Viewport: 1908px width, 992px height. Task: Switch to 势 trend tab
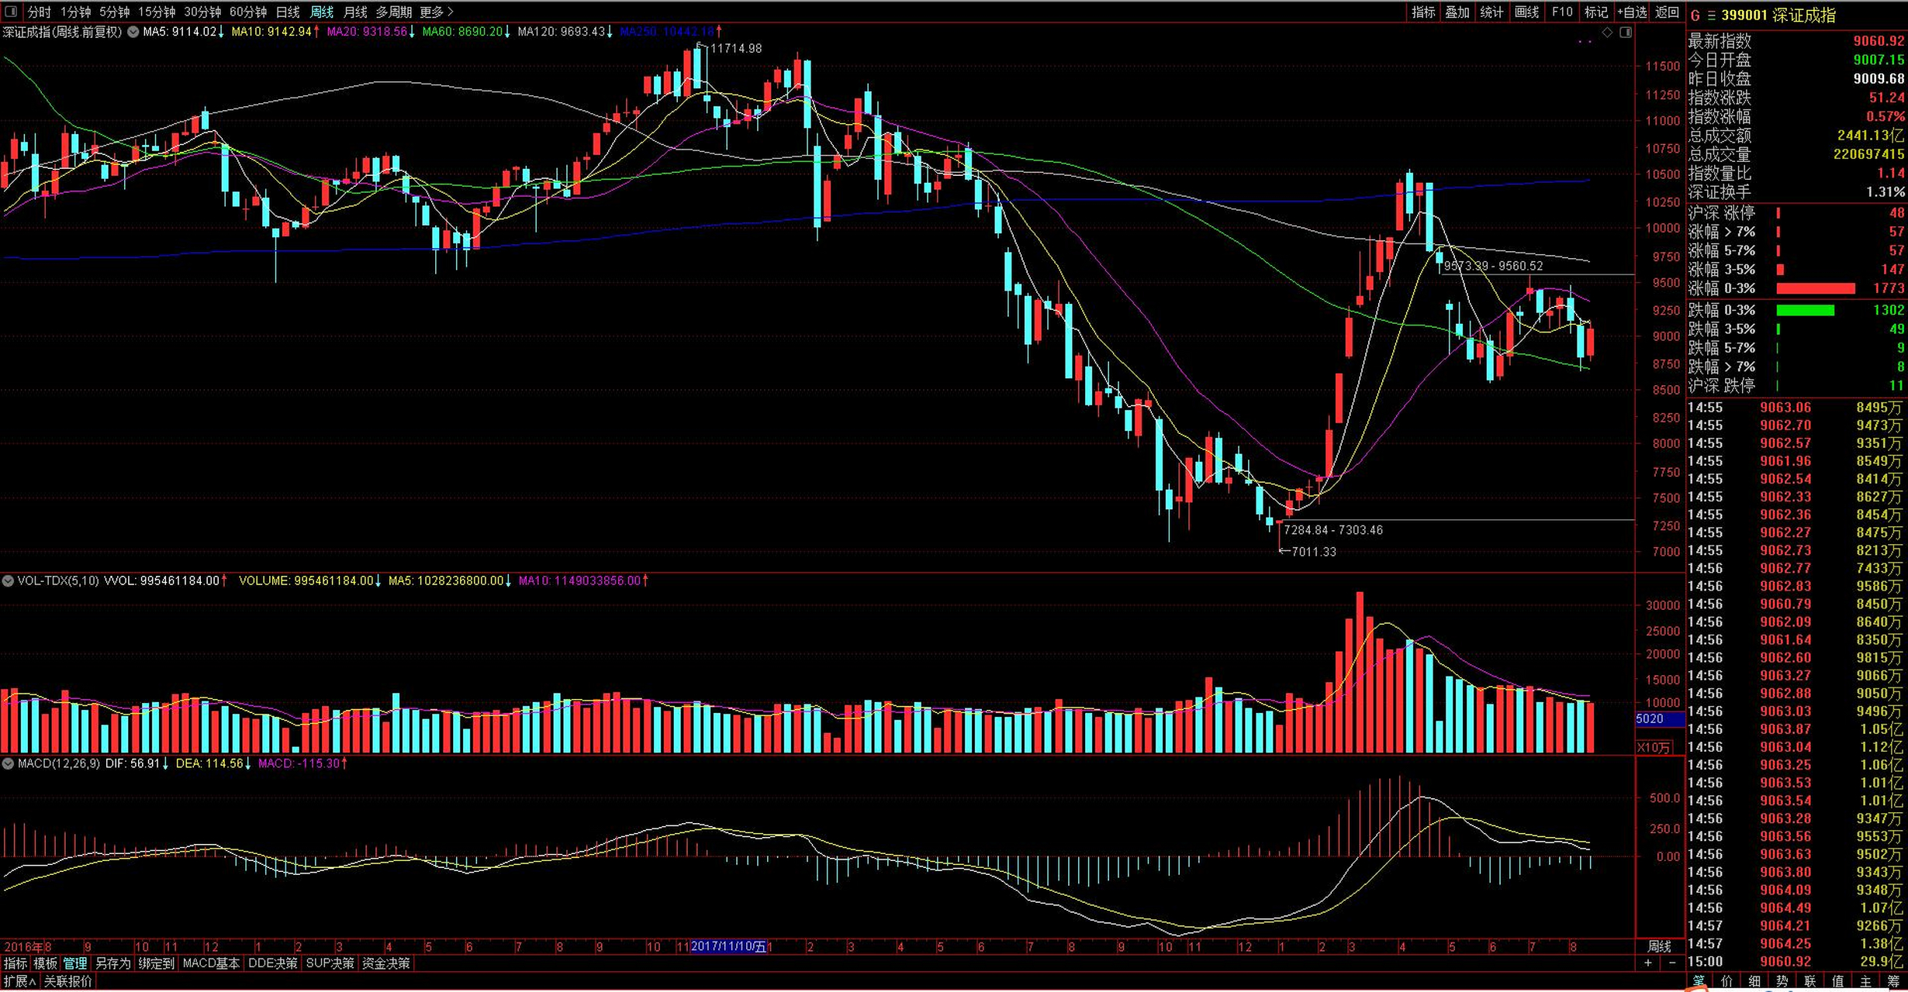click(1782, 982)
